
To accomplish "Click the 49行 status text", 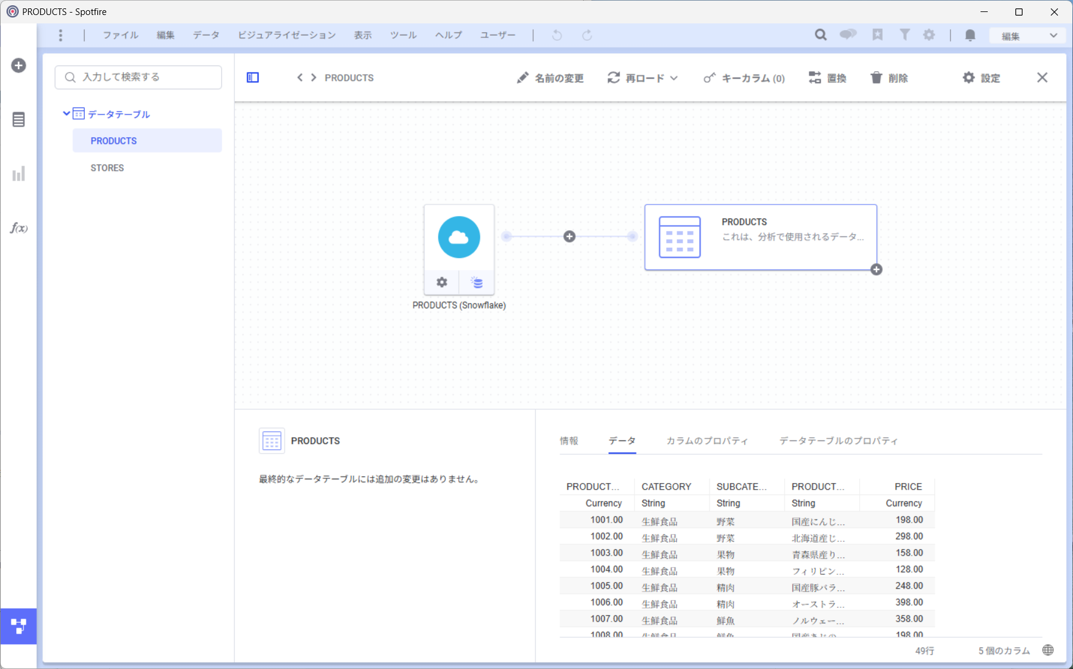I will point(925,650).
